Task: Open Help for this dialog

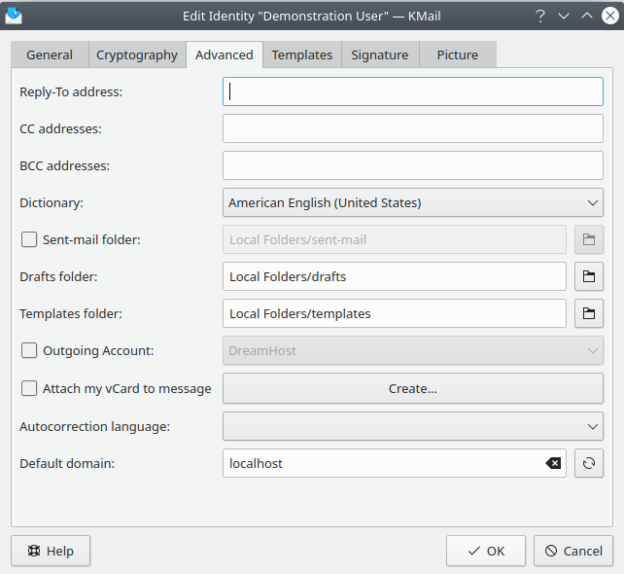Action: pyautogui.click(x=51, y=551)
